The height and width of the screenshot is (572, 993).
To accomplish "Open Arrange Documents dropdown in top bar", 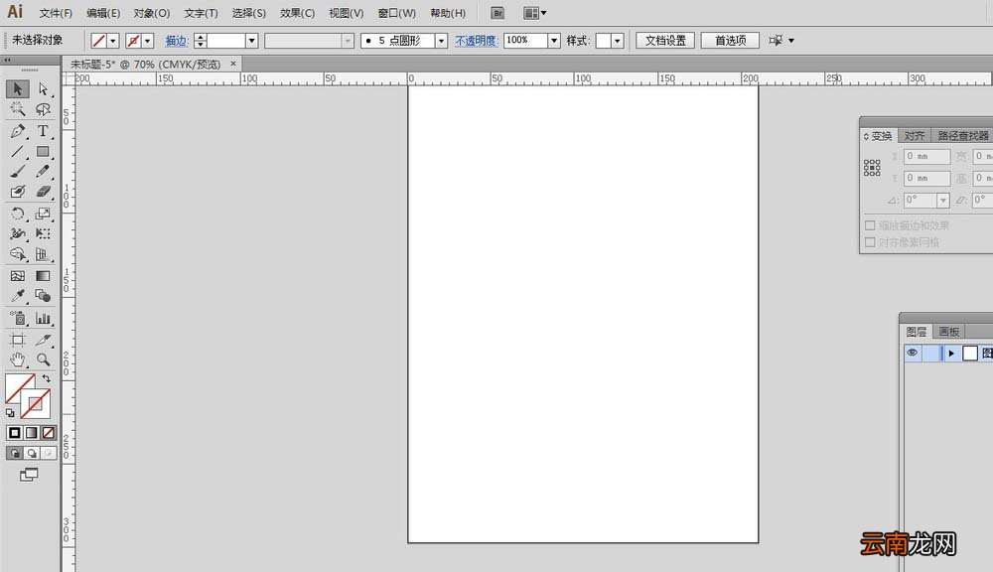I will (535, 13).
